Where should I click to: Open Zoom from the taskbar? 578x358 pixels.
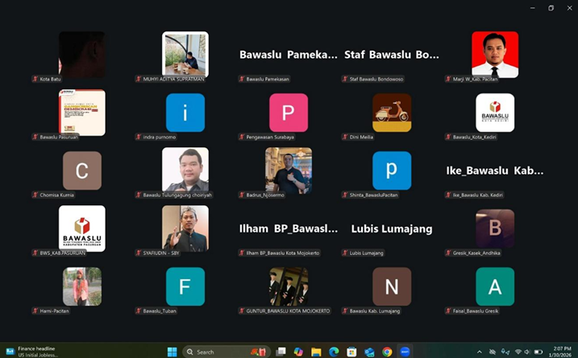click(405, 352)
